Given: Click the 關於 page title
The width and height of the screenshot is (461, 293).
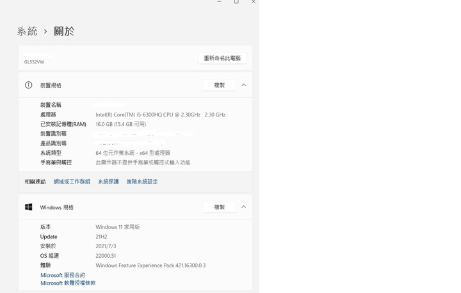Looking at the screenshot, I should point(64,31).
